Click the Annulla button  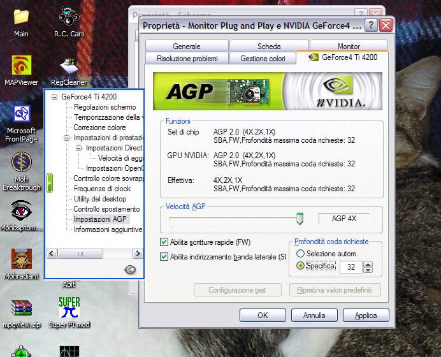click(x=314, y=316)
